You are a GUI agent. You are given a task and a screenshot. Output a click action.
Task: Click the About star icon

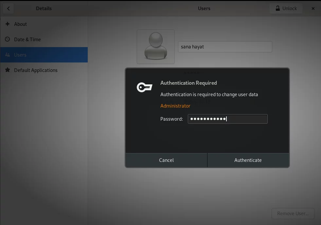[x=8, y=24]
